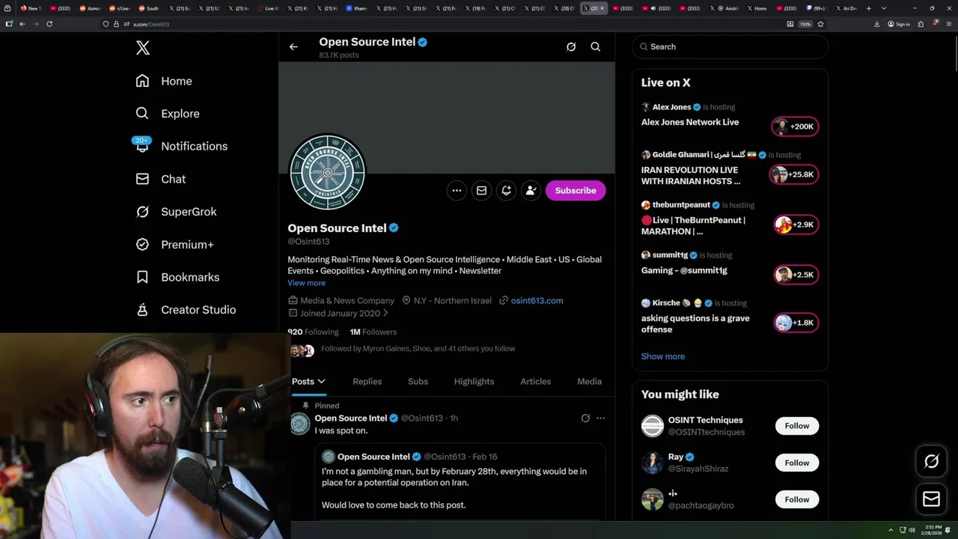958x539 pixels.
Task: Open Bookmarks in the sidebar
Action: click(x=177, y=277)
